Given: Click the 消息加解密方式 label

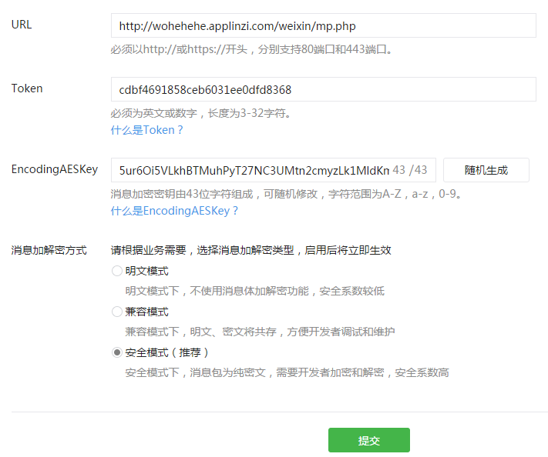Looking at the screenshot, I should [49, 250].
